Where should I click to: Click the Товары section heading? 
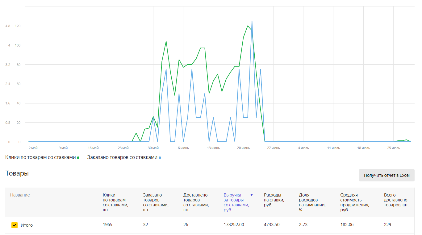(17, 173)
